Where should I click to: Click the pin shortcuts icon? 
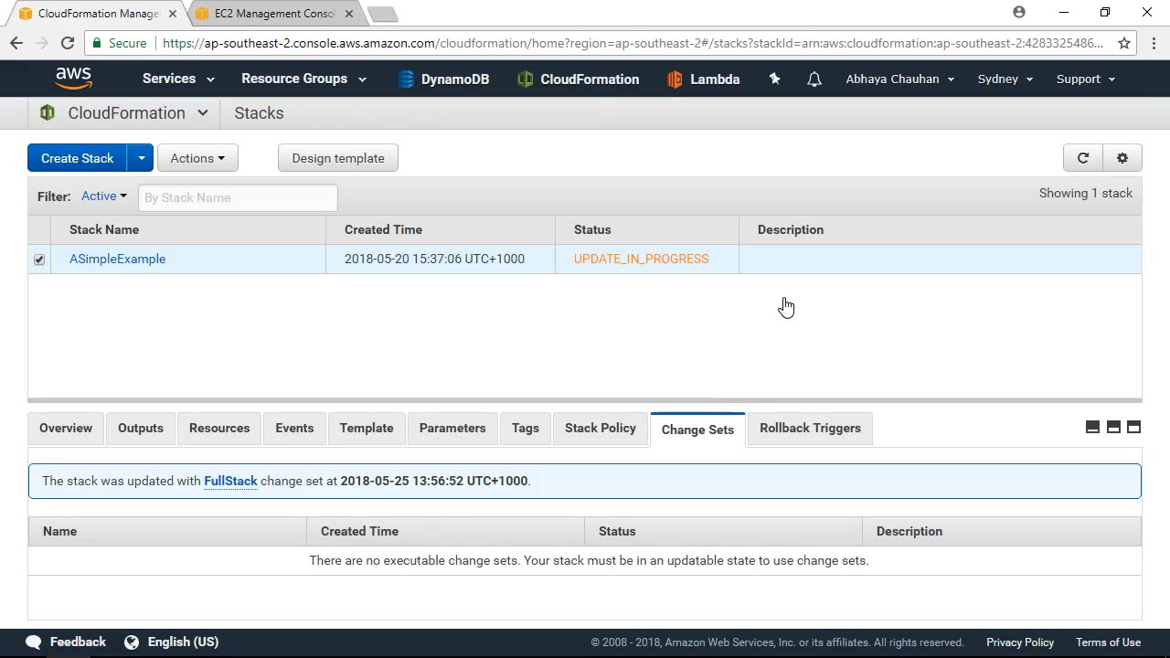(774, 80)
